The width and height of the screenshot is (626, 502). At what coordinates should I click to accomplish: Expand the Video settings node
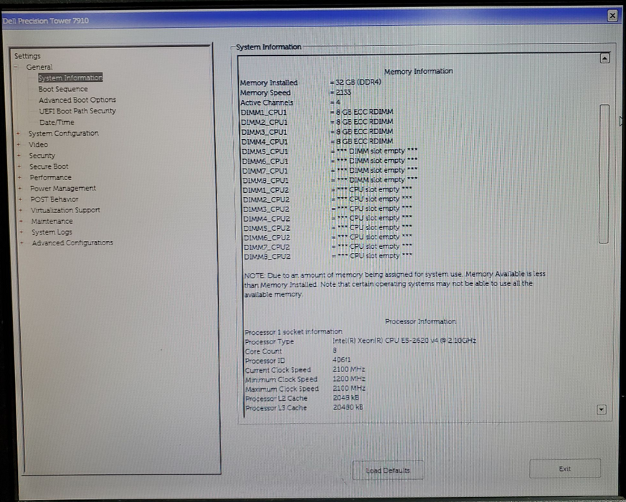coord(19,145)
